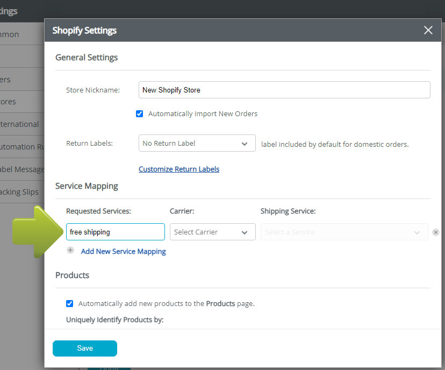Click the Shopify Settings dialog title
The image size is (445, 370).
click(x=84, y=30)
